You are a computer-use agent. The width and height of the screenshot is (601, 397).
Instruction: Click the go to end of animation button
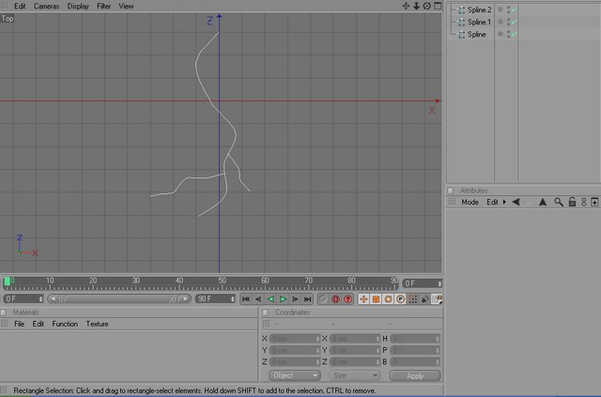tap(307, 298)
